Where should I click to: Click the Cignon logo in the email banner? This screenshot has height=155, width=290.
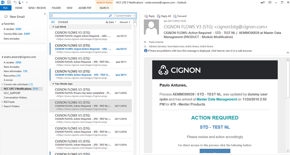[180, 70]
